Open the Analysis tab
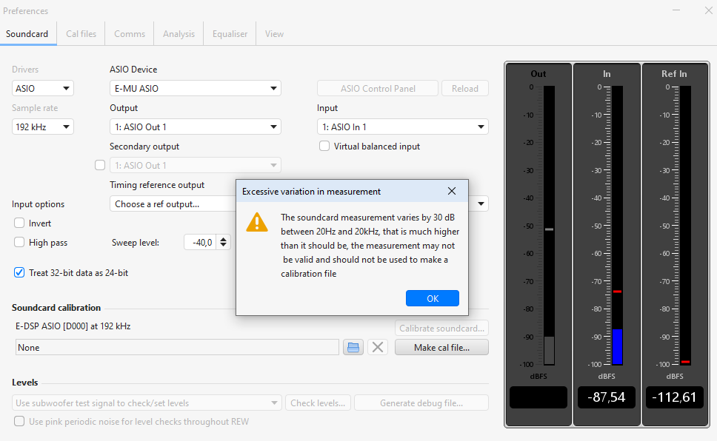This screenshot has width=717, height=441. pyautogui.click(x=179, y=34)
